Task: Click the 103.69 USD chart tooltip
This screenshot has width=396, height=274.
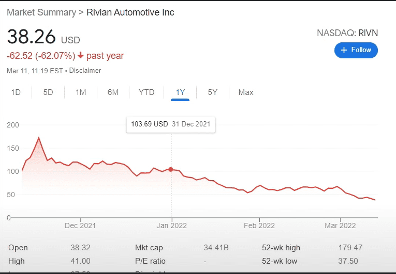Action: coord(171,124)
